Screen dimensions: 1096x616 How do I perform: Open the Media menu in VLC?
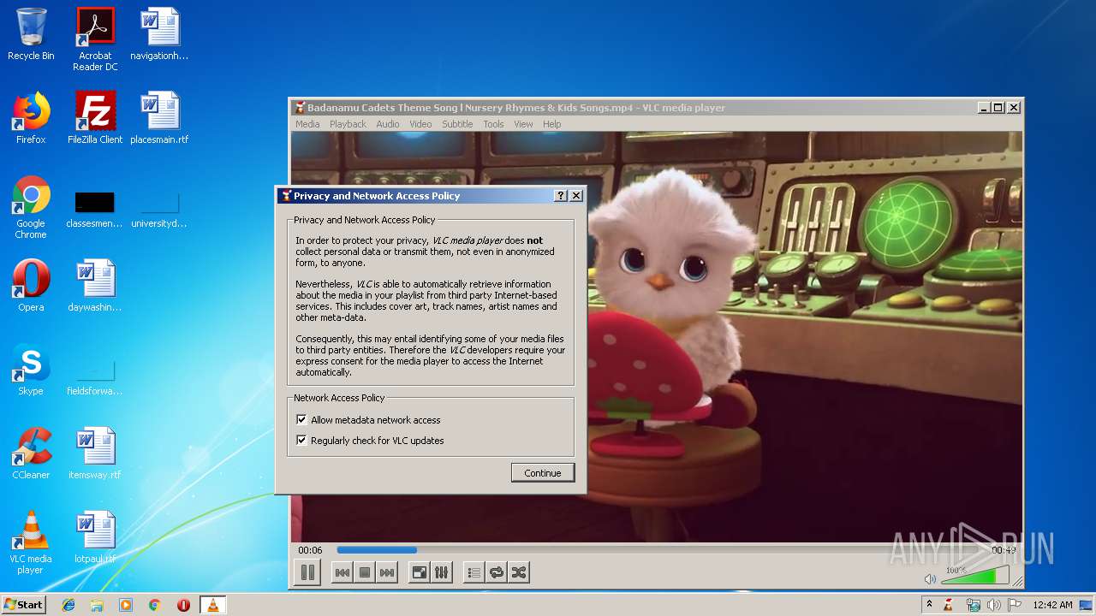pyautogui.click(x=307, y=124)
